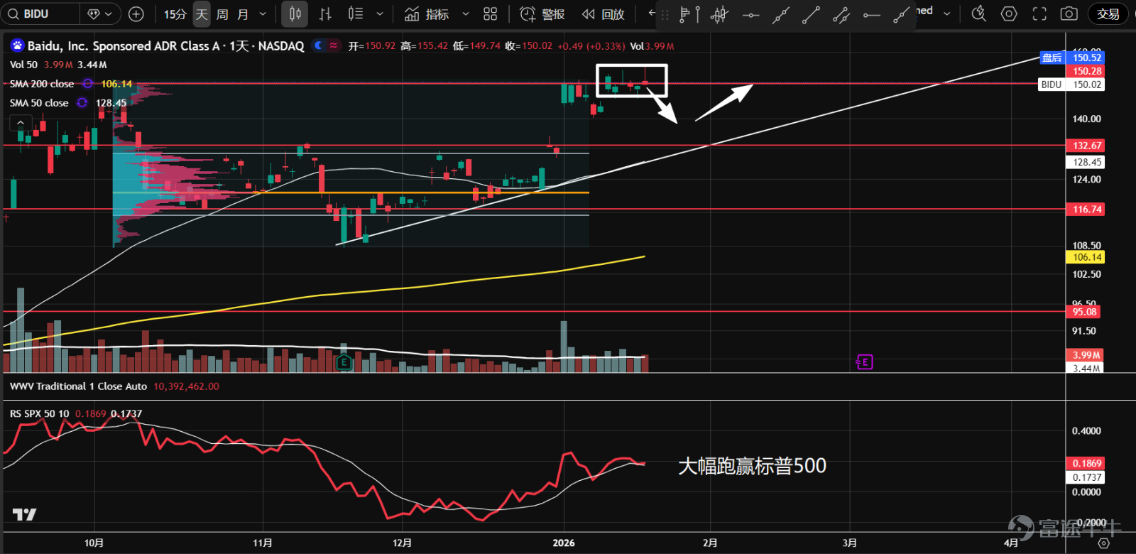Click the 116.74 red price label
The image size is (1136, 554).
(1086, 210)
